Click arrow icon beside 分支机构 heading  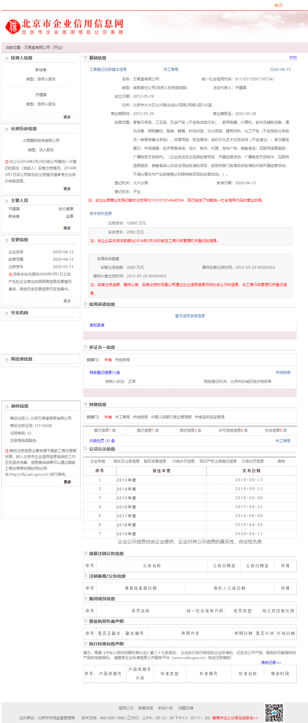pos(6,313)
